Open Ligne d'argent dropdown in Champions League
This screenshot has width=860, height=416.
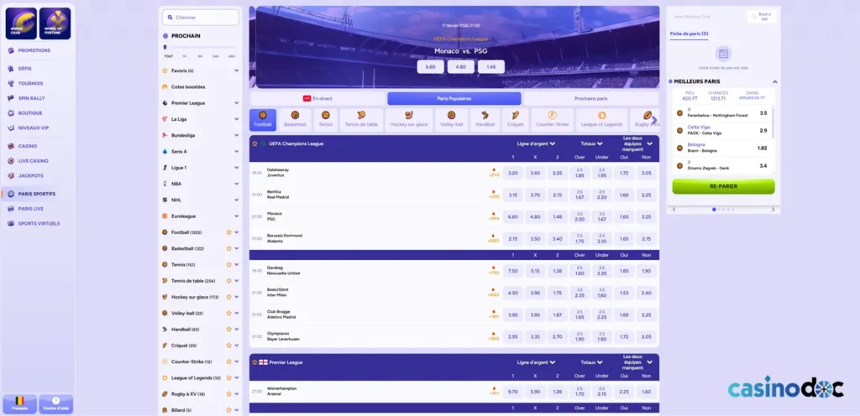[536, 143]
